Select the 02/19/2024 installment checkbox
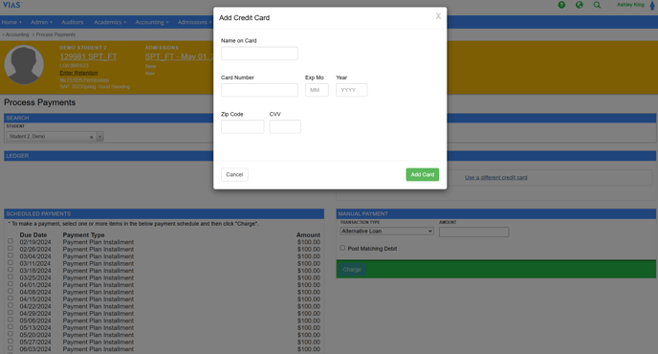The width and height of the screenshot is (658, 354). pyautogui.click(x=11, y=241)
